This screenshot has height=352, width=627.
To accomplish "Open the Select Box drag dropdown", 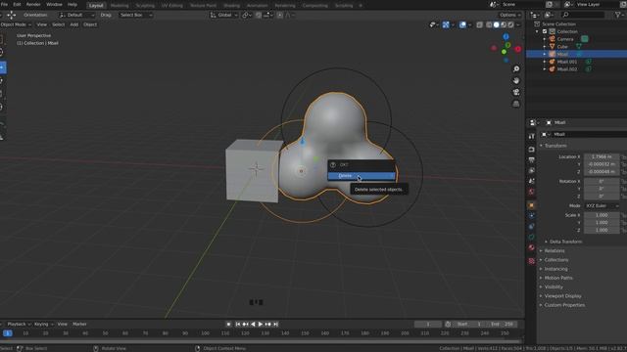I will (135, 15).
